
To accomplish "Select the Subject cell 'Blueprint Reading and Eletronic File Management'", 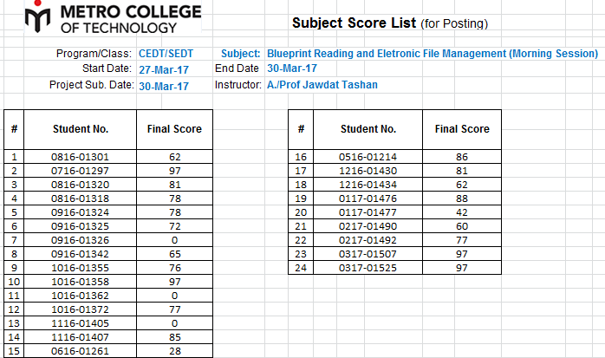I will tap(433, 53).
